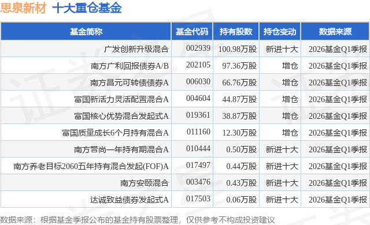Click 思泉新材 title text

point(23,8)
